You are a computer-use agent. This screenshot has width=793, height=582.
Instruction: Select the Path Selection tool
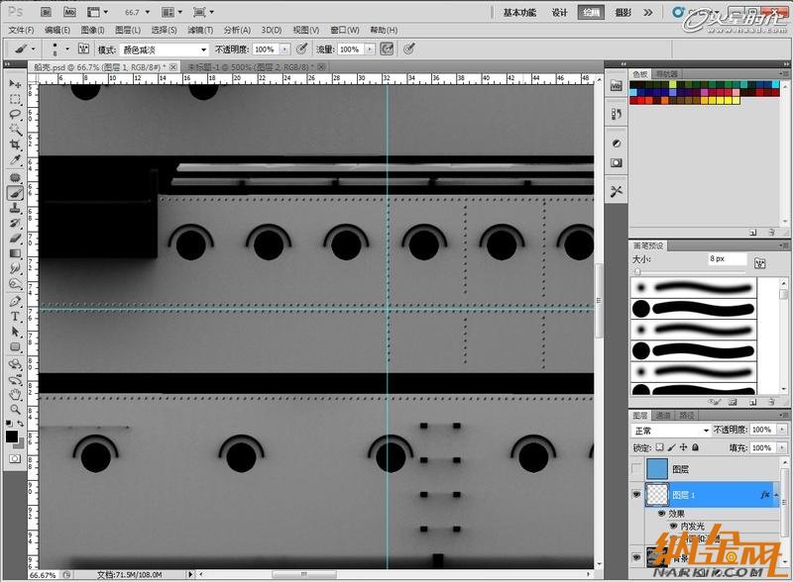[x=15, y=332]
